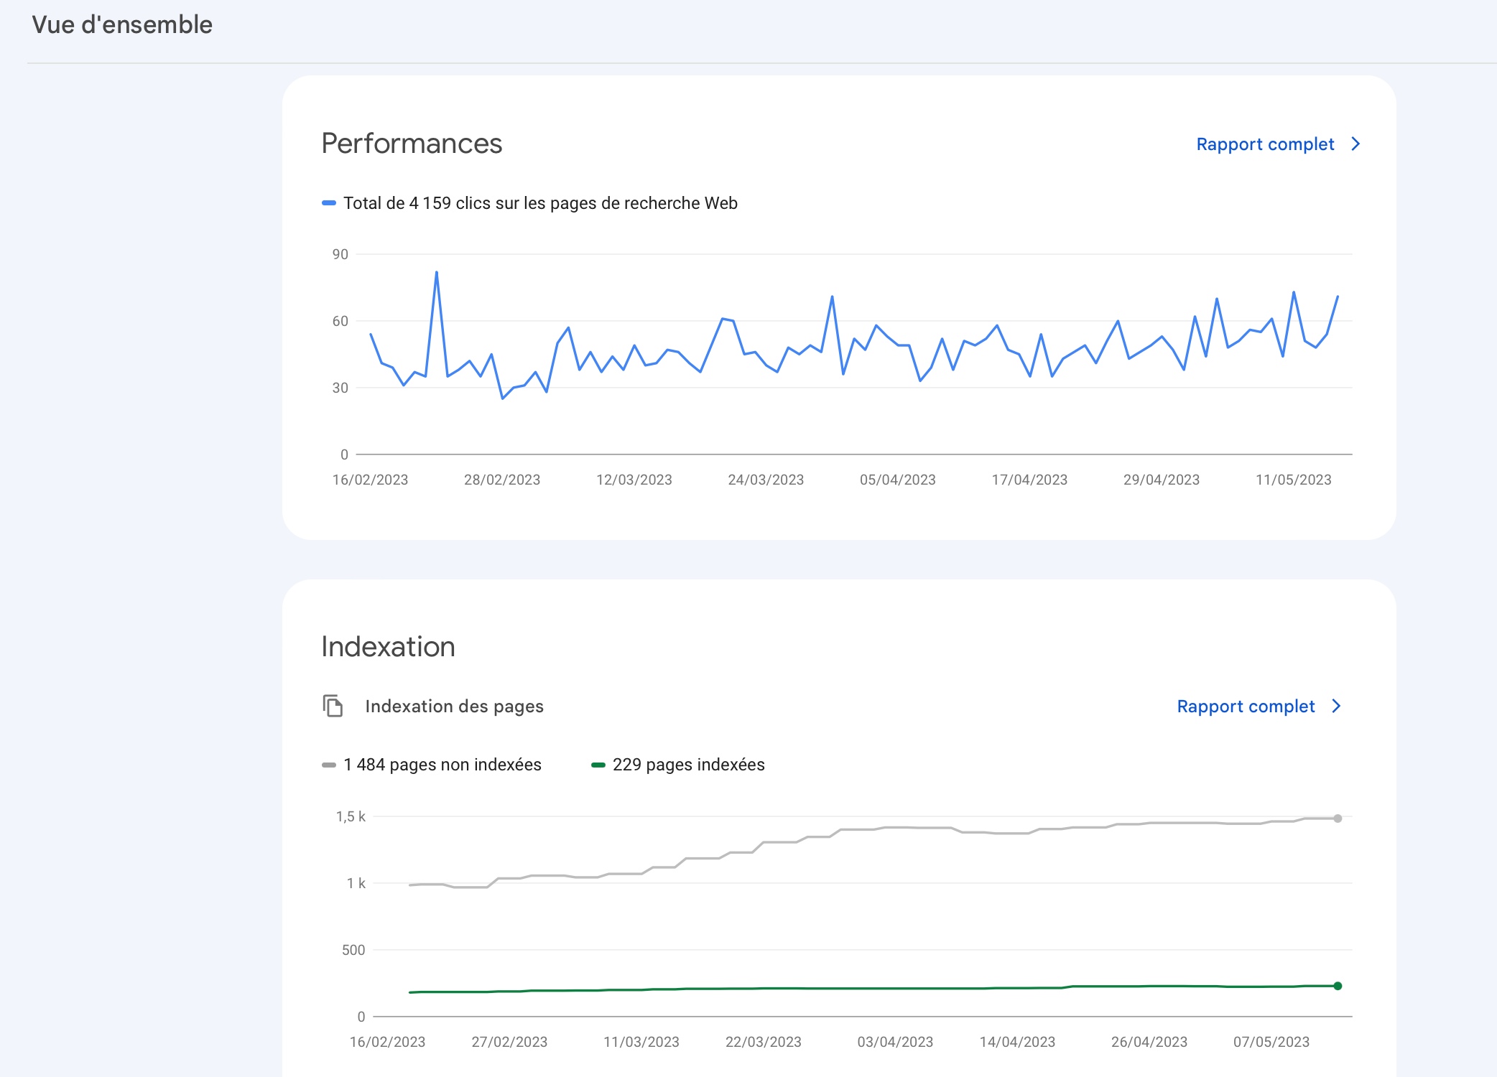The height and width of the screenshot is (1077, 1497).
Task: Click the 1 k value on Indexation axis
Action: 356,883
